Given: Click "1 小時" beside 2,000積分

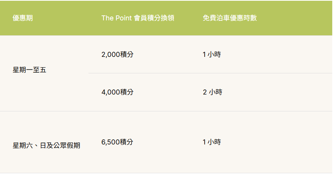Looking at the screenshot, I should 211,55.
